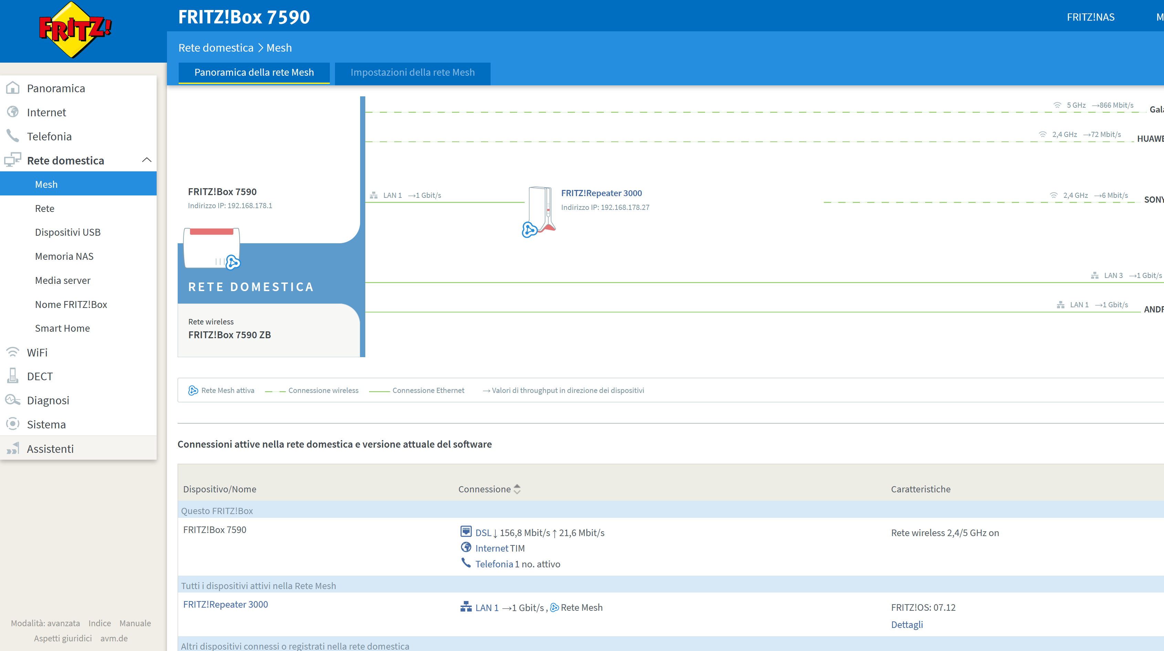This screenshot has height=651, width=1164.
Task: Click the Diagnosi icon in sidebar
Action: [13, 399]
